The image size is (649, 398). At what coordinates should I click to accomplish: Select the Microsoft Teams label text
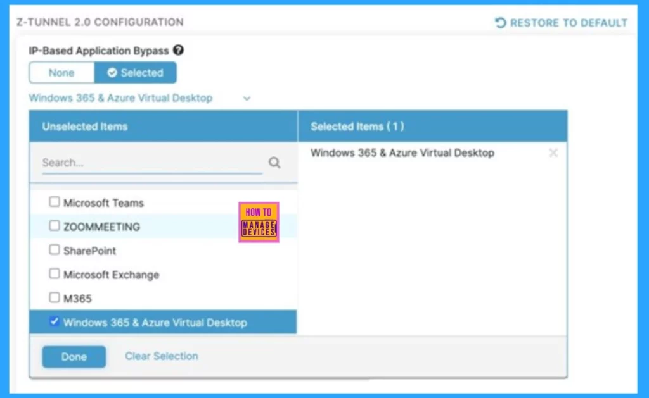click(x=103, y=203)
